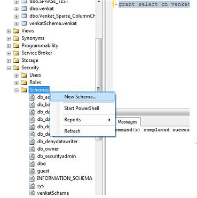Click the db_denydatawriter schema icon
Image resolution: width=197 pixels, height=198 pixels.
(x=32, y=142)
